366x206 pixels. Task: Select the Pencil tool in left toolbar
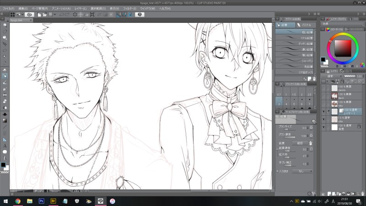(5, 76)
